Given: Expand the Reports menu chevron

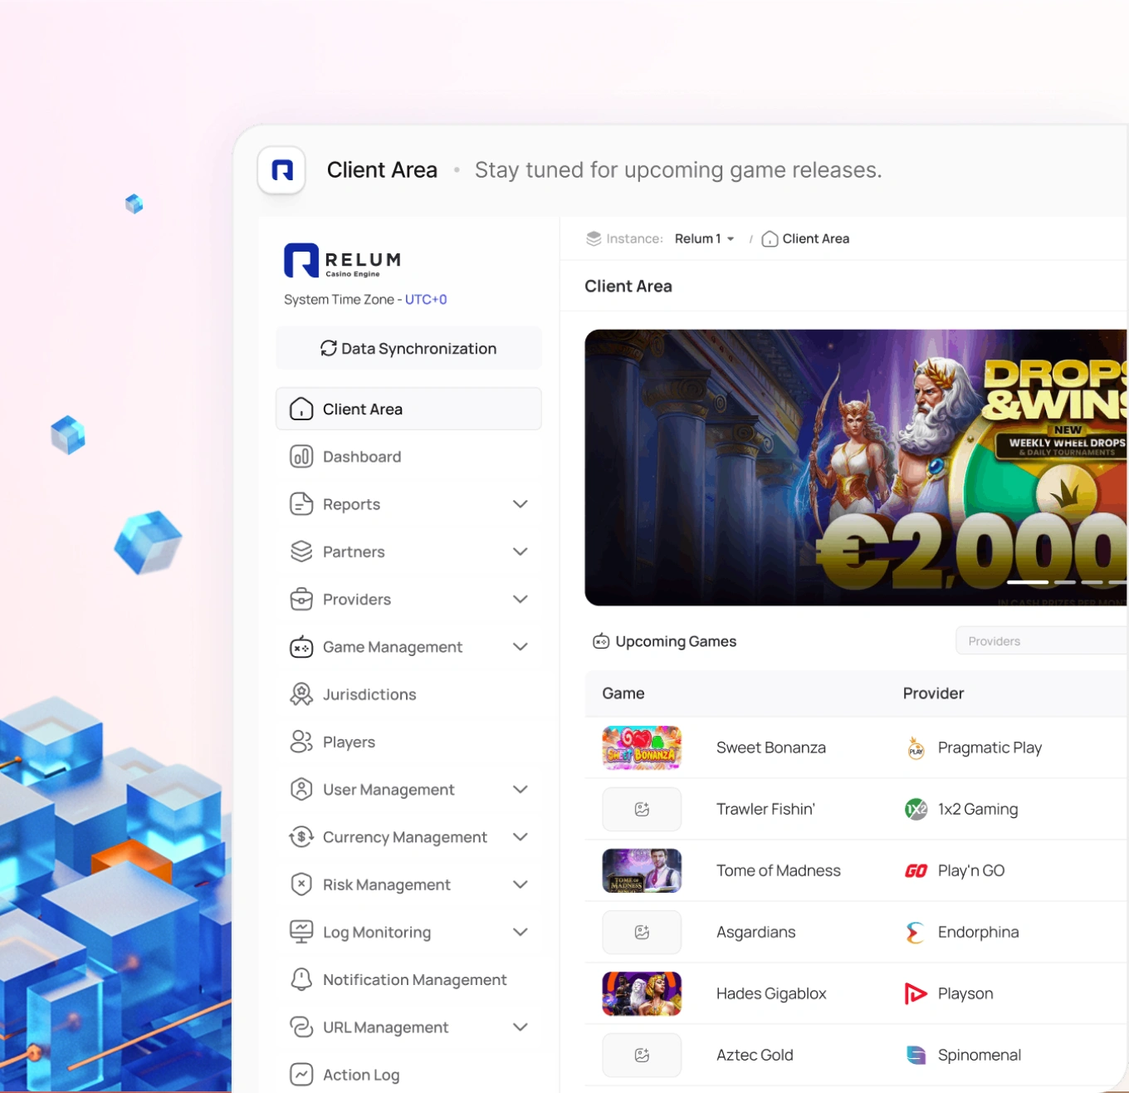Looking at the screenshot, I should coord(521,504).
